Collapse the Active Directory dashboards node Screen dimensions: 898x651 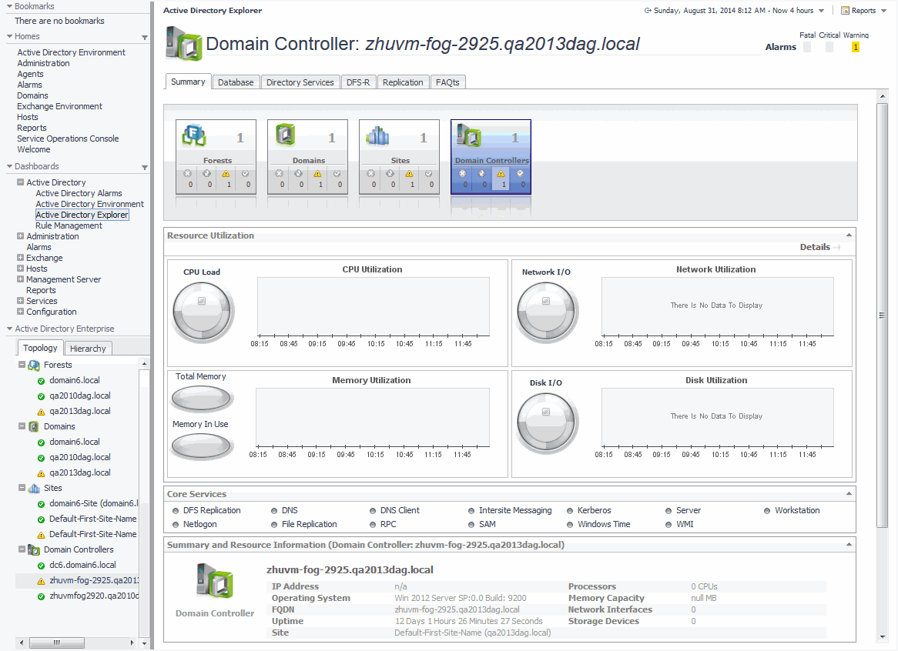click(x=20, y=182)
